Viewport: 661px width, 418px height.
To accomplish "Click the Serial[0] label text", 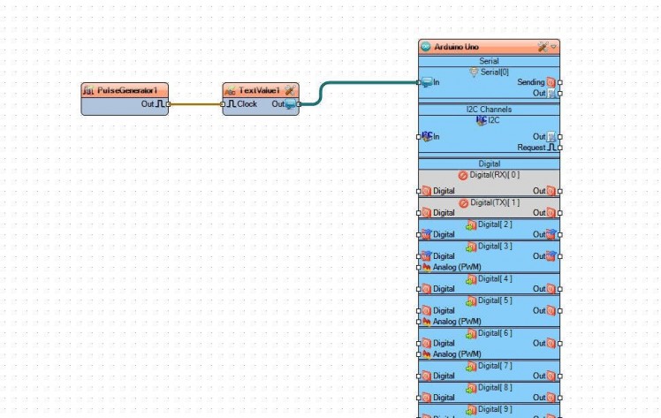I will pyautogui.click(x=495, y=72).
